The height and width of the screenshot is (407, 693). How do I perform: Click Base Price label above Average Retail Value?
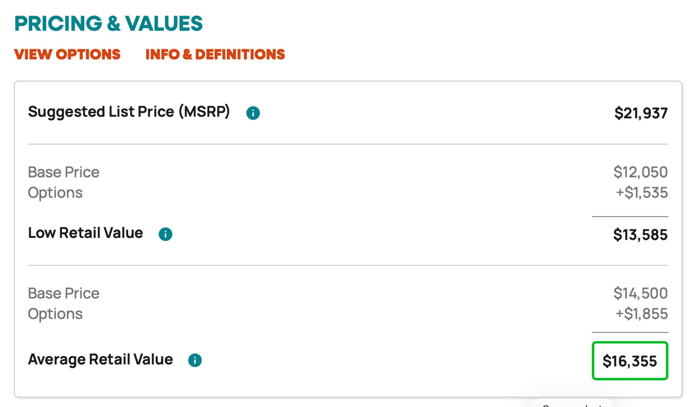[64, 294]
